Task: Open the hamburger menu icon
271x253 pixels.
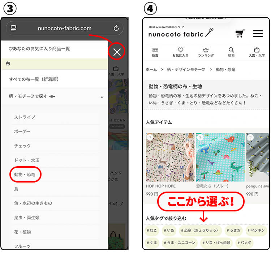Action: (258, 34)
